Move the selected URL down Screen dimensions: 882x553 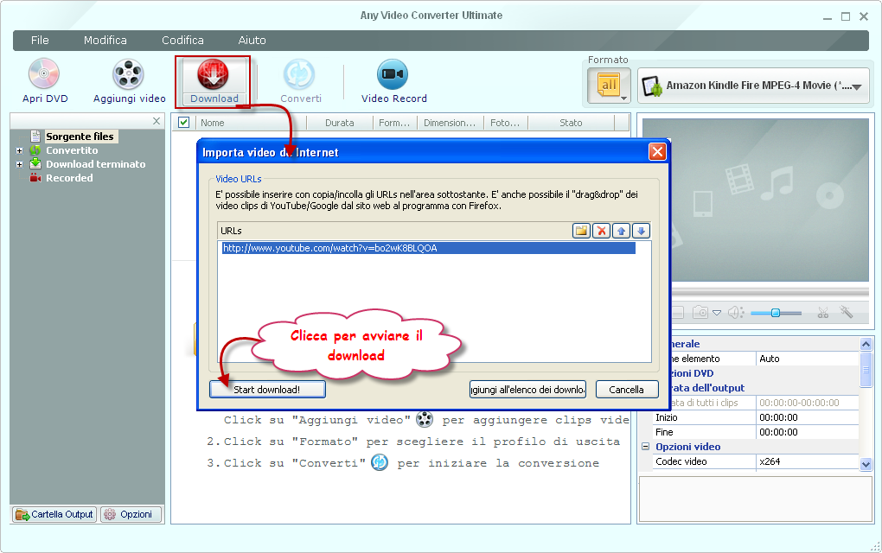tap(641, 231)
